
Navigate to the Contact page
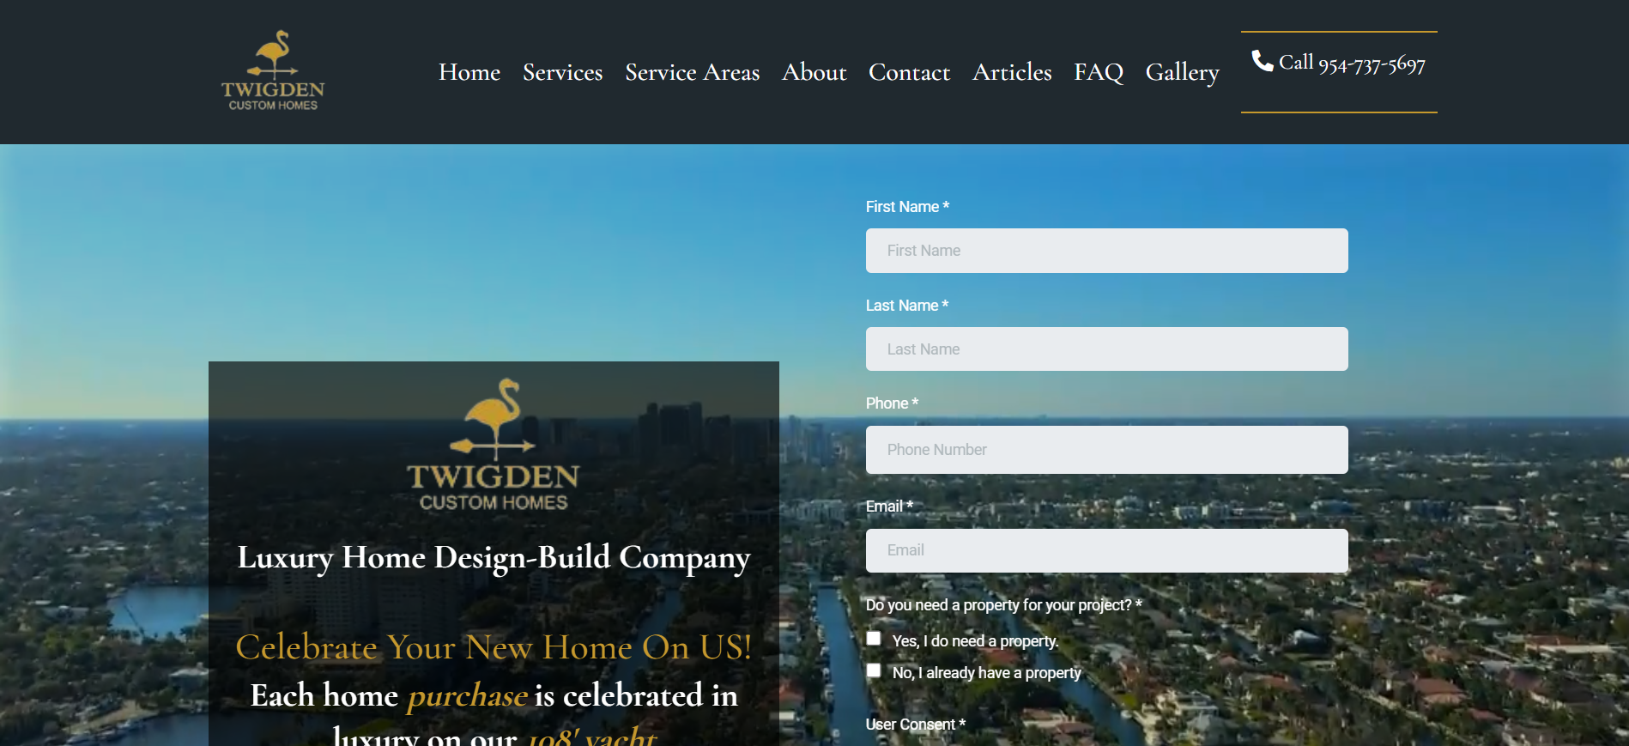(x=910, y=72)
